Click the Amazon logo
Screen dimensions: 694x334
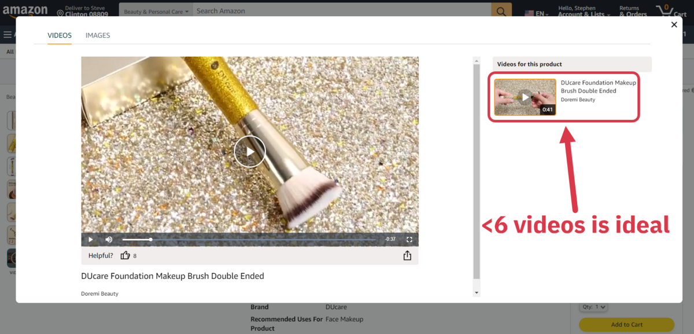[x=25, y=10]
